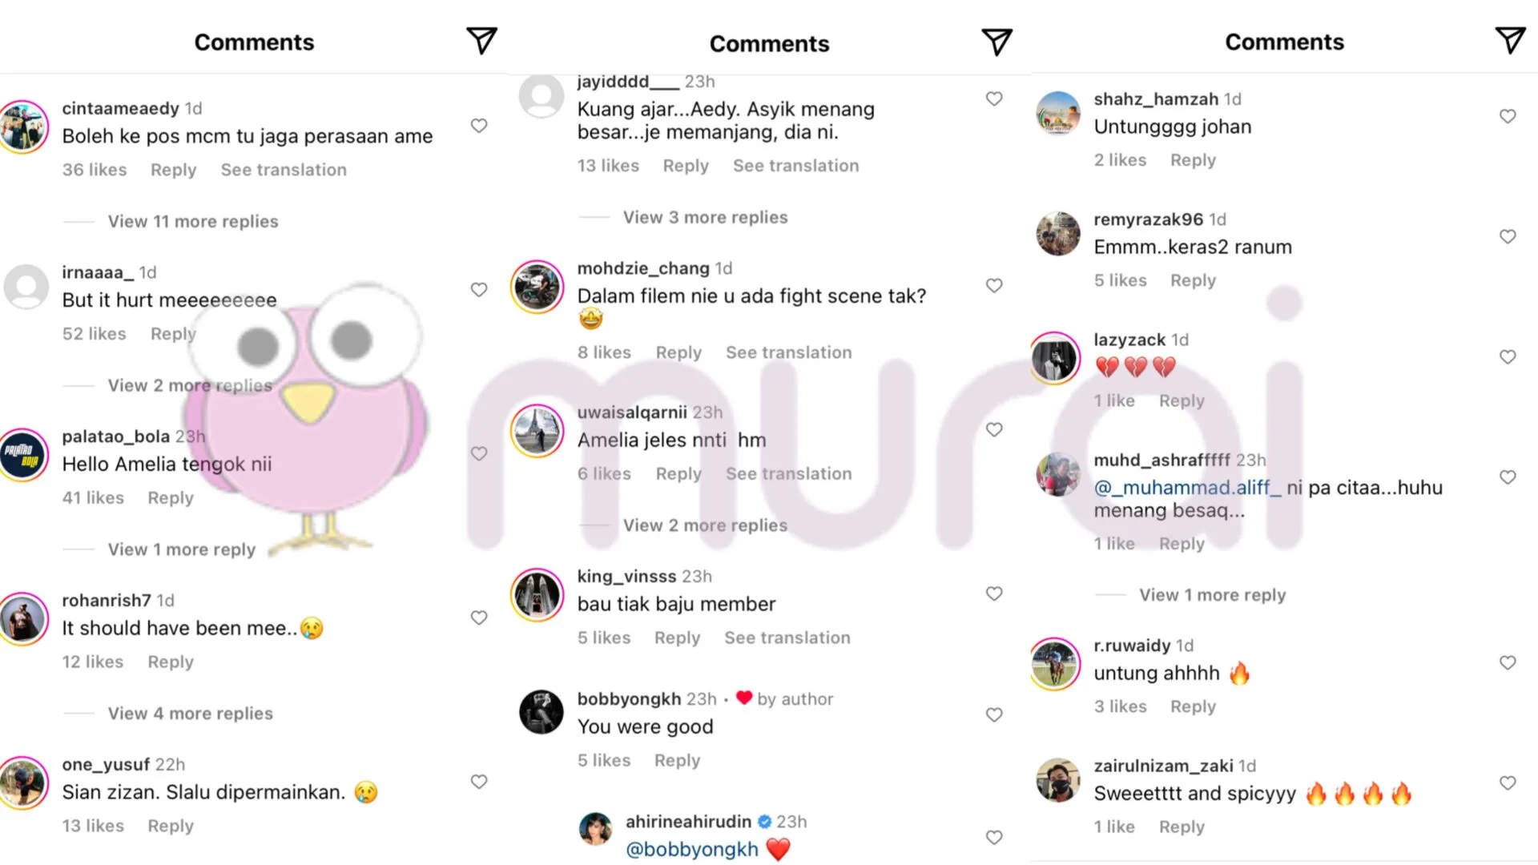Screen dimensions: 1538x865
Task: Tap the send icon in the middle Comments header
Action: point(996,42)
